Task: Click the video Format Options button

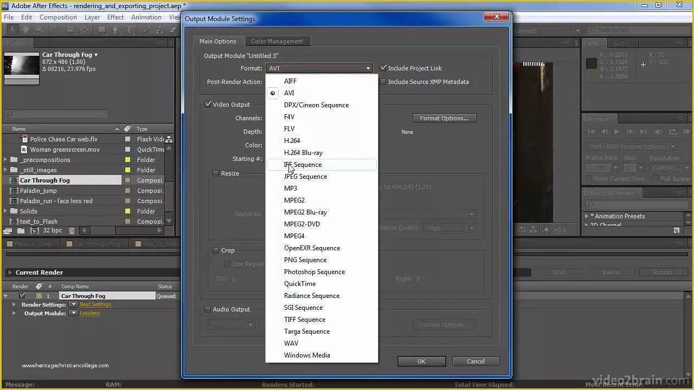Action: pos(444,118)
